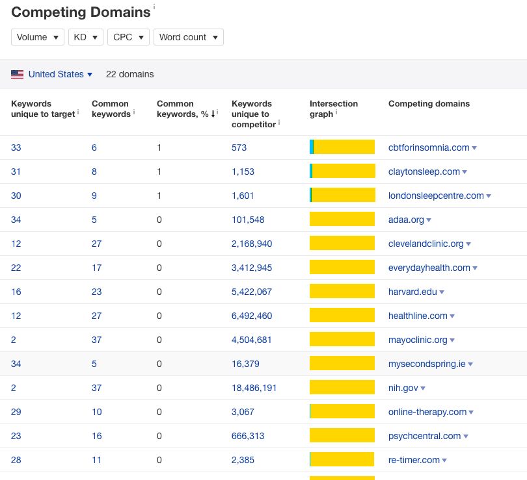The image size is (527, 480).
Task: Click info icon next to Common keywords % header
Action: (217, 112)
